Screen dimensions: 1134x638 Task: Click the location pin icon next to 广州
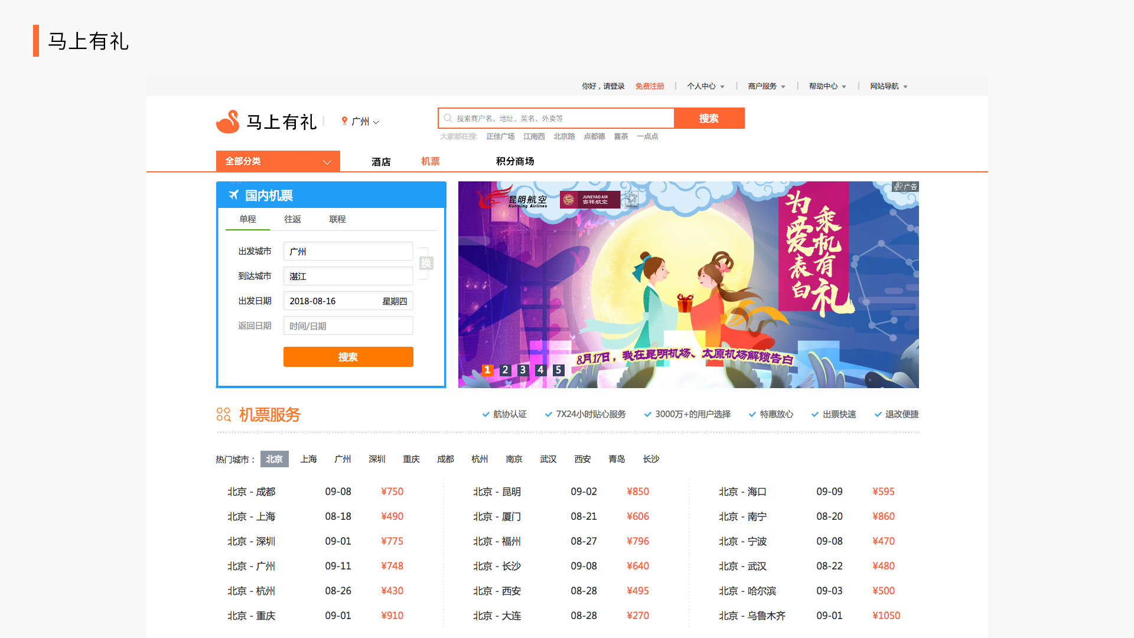[x=344, y=121]
